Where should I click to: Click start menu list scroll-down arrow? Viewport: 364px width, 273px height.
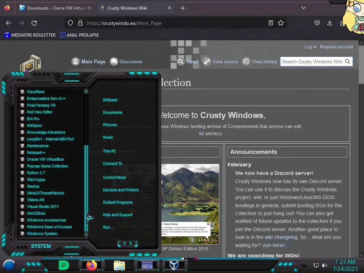tap(86, 235)
